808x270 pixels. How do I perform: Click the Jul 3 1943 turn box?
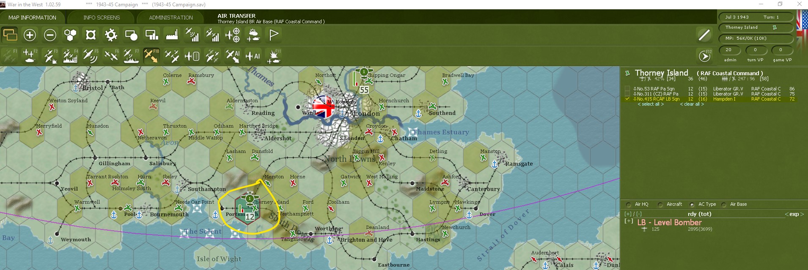point(756,17)
